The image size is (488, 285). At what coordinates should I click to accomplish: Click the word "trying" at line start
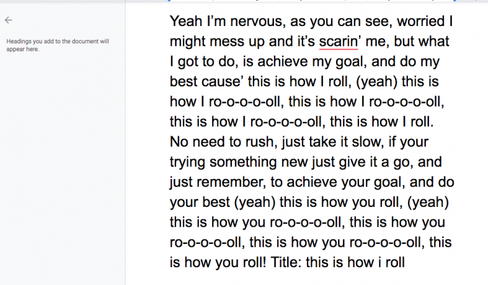pos(187,162)
